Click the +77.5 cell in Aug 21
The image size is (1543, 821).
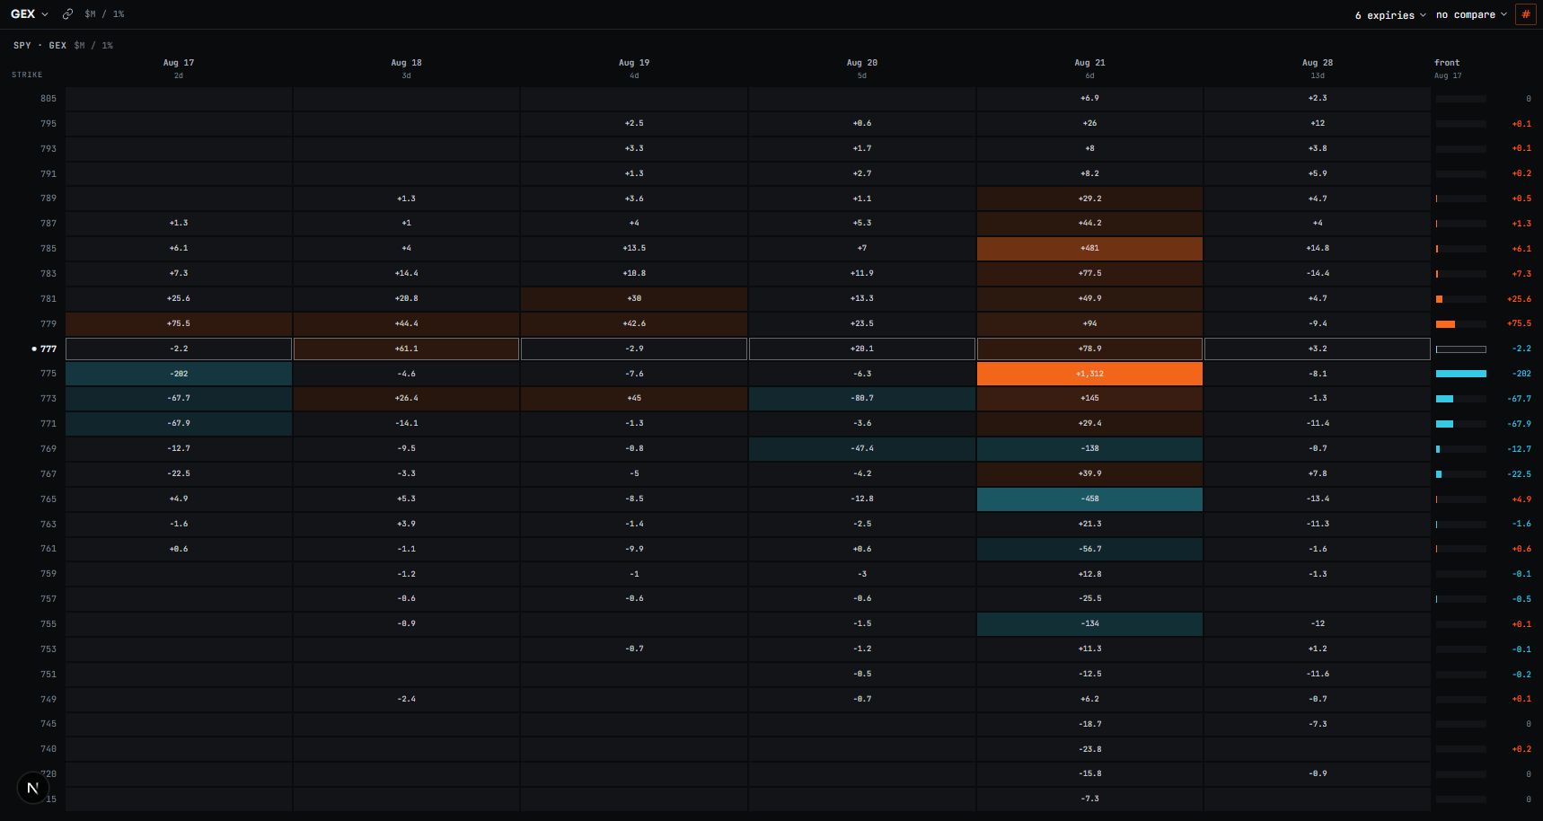(1089, 273)
